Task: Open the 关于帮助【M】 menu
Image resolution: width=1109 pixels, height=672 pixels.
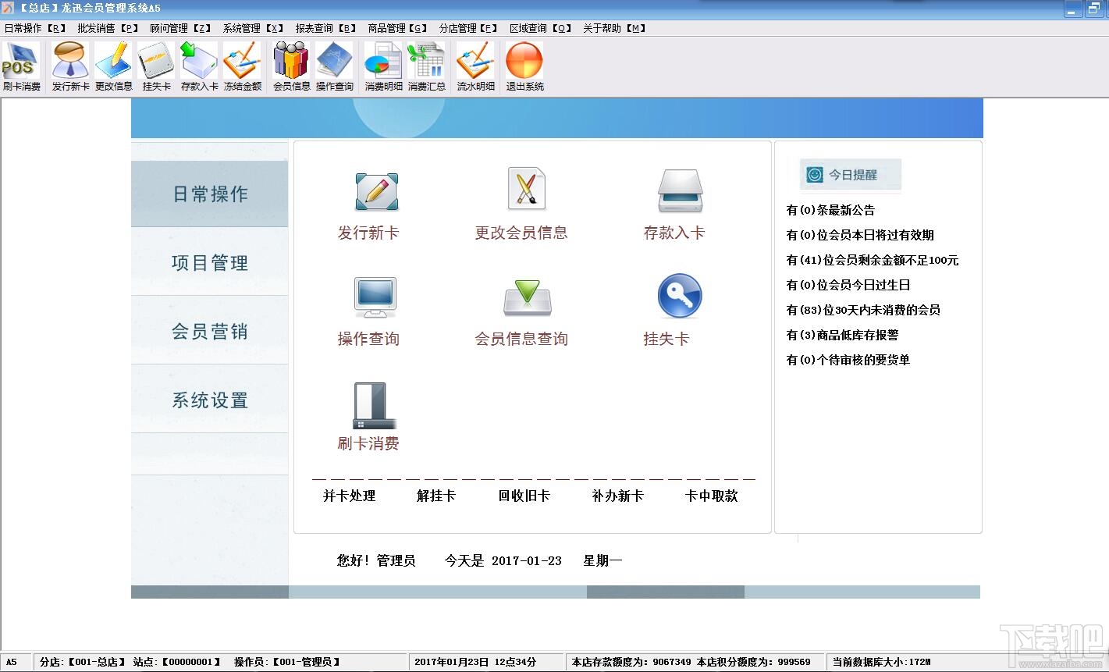Action: (614, 28)
